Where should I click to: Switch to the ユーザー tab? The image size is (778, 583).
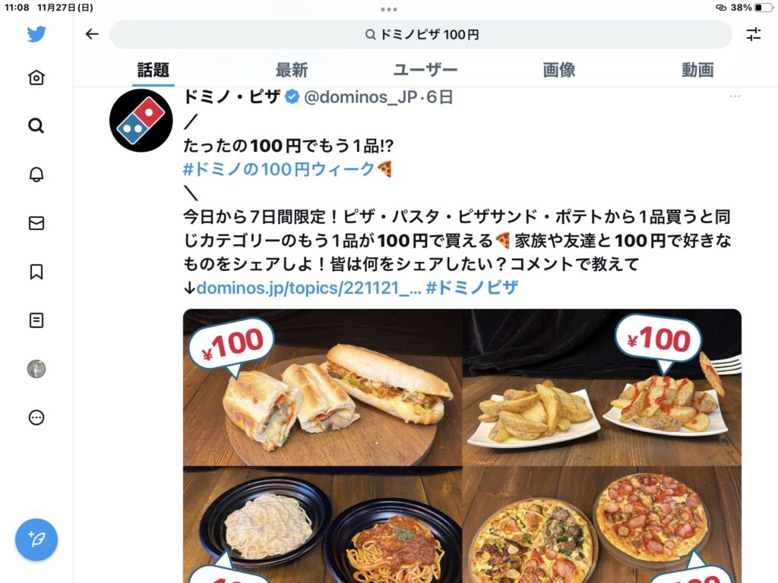click(425, 70)
